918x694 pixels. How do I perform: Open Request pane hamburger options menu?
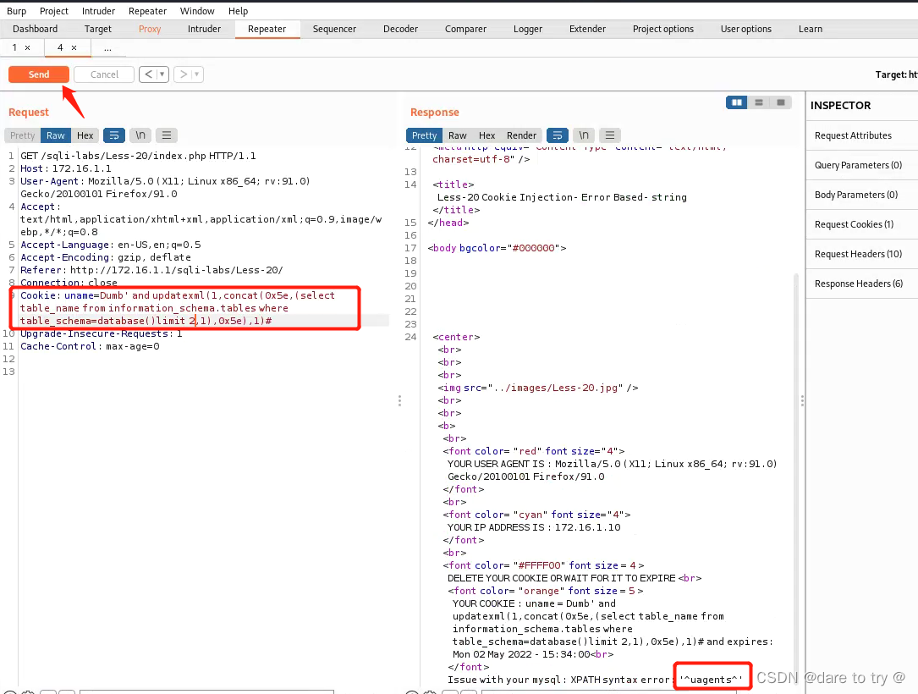pos(167,135)
